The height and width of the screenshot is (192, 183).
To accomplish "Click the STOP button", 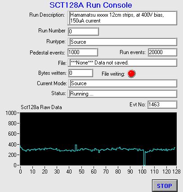I will 165,186.
